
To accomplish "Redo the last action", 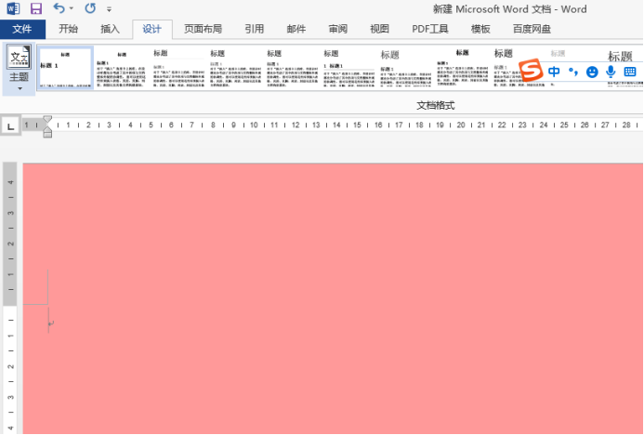I will point(90,7).
